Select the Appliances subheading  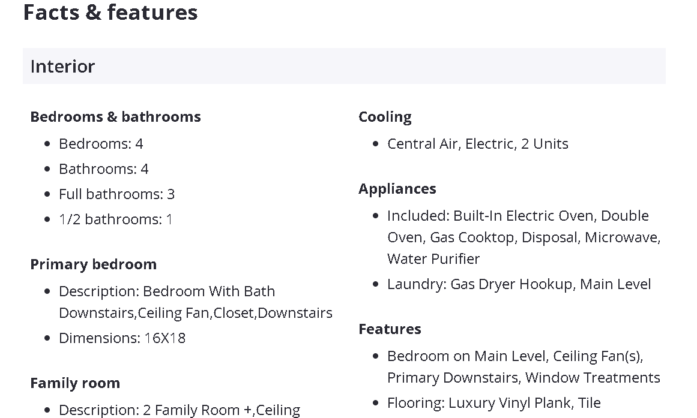pos(397,188)
